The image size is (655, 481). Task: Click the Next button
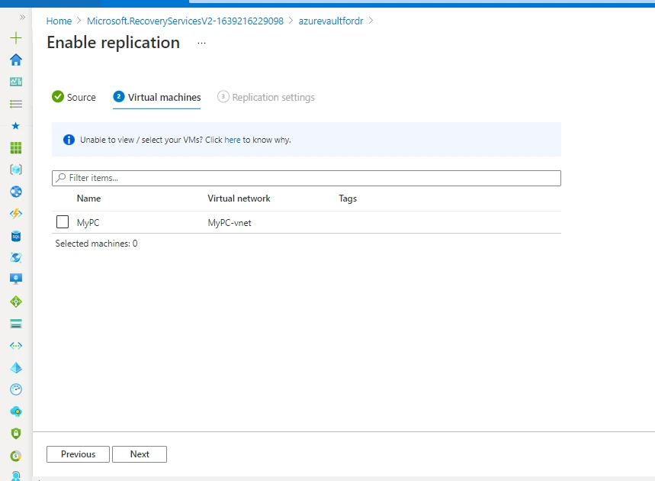tap(140, 454)
